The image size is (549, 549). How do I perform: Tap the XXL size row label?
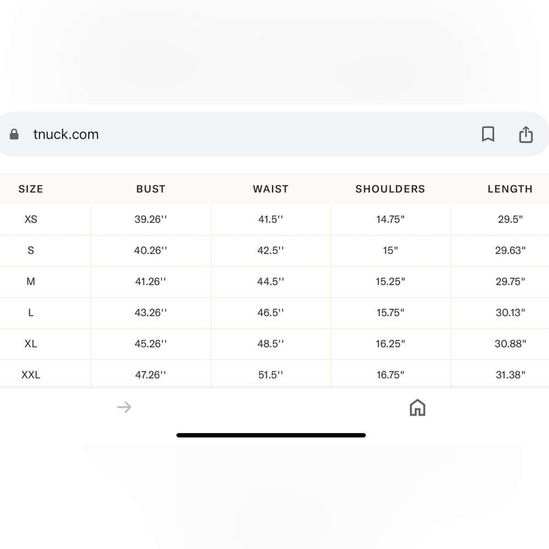click(x=31, y=375)
